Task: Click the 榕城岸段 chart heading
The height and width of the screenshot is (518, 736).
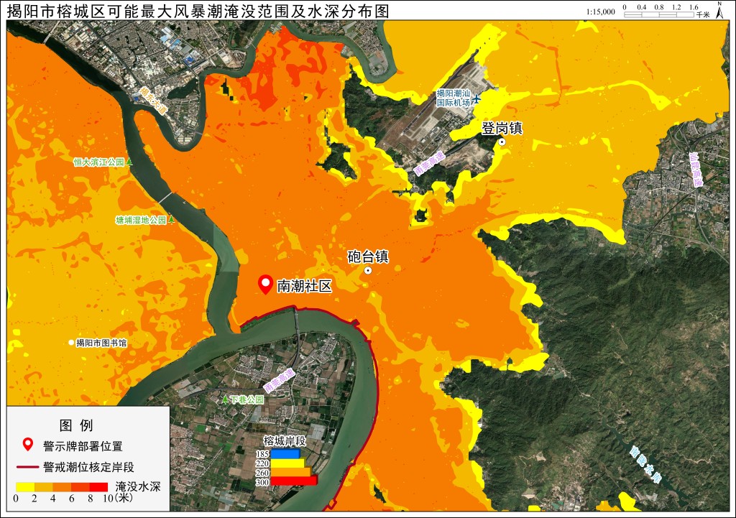Action: coord(285,441)
